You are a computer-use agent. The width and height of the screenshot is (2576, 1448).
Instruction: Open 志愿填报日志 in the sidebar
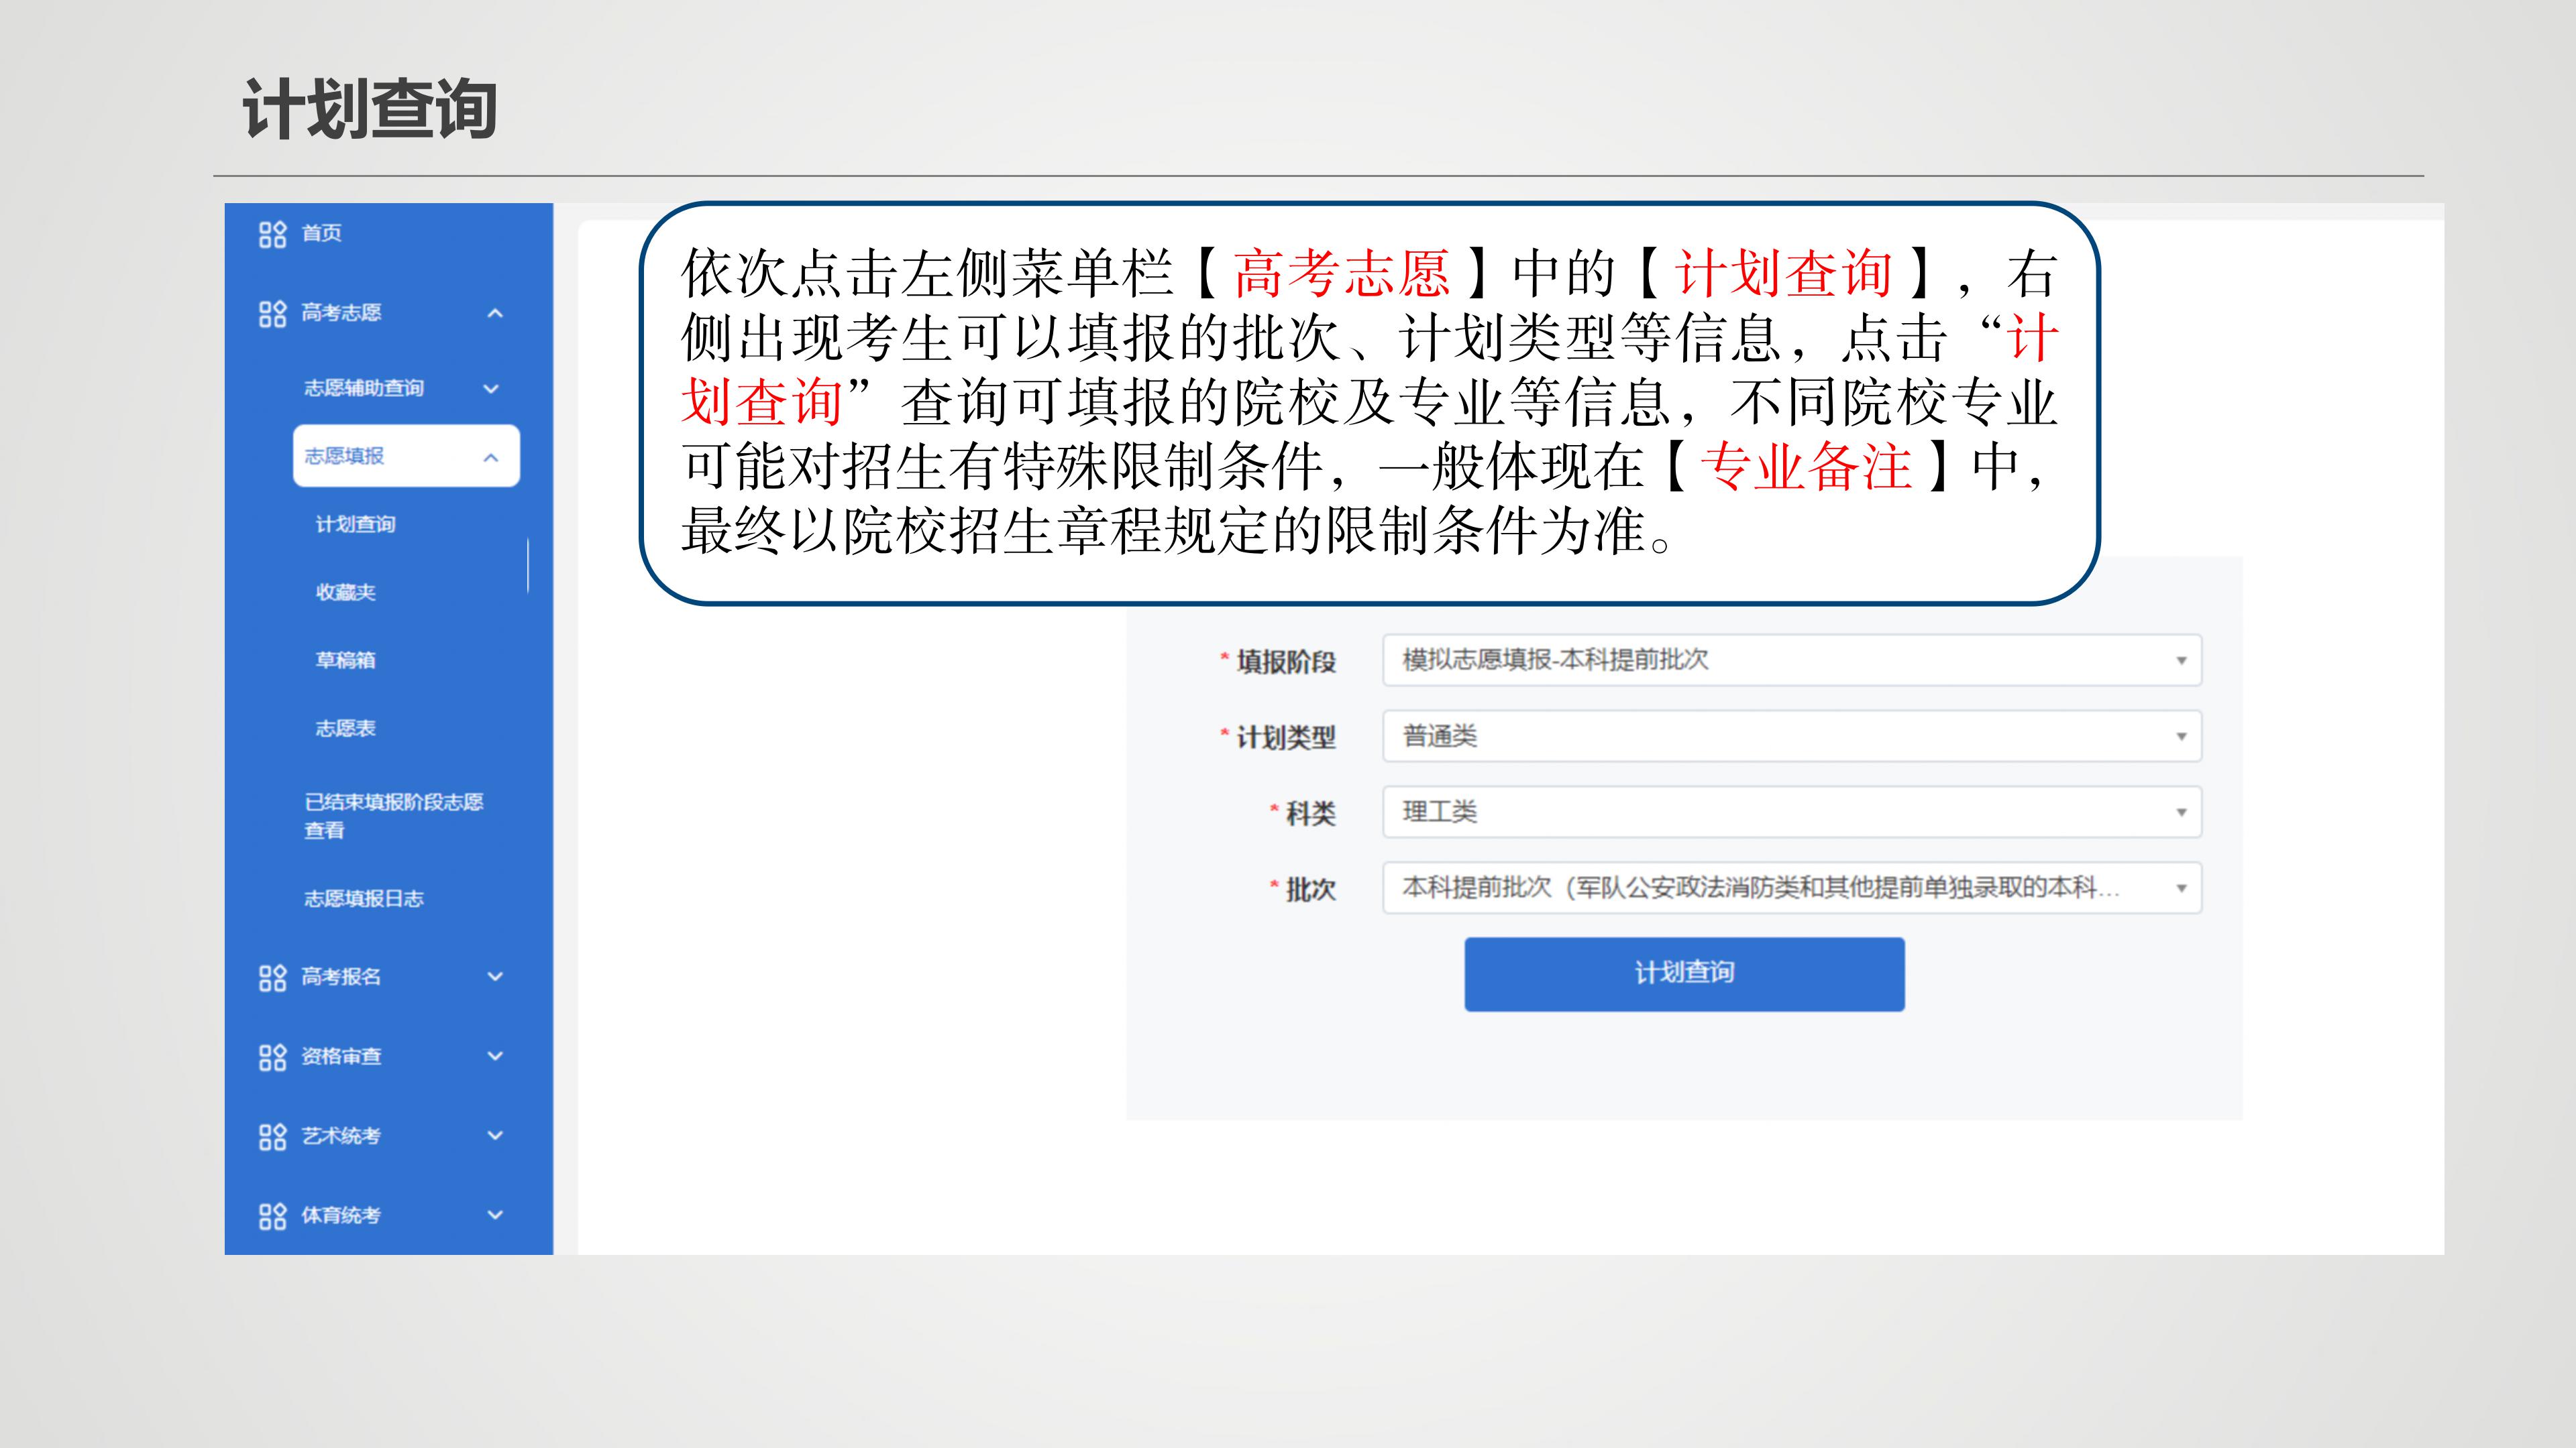coord(364,898)
